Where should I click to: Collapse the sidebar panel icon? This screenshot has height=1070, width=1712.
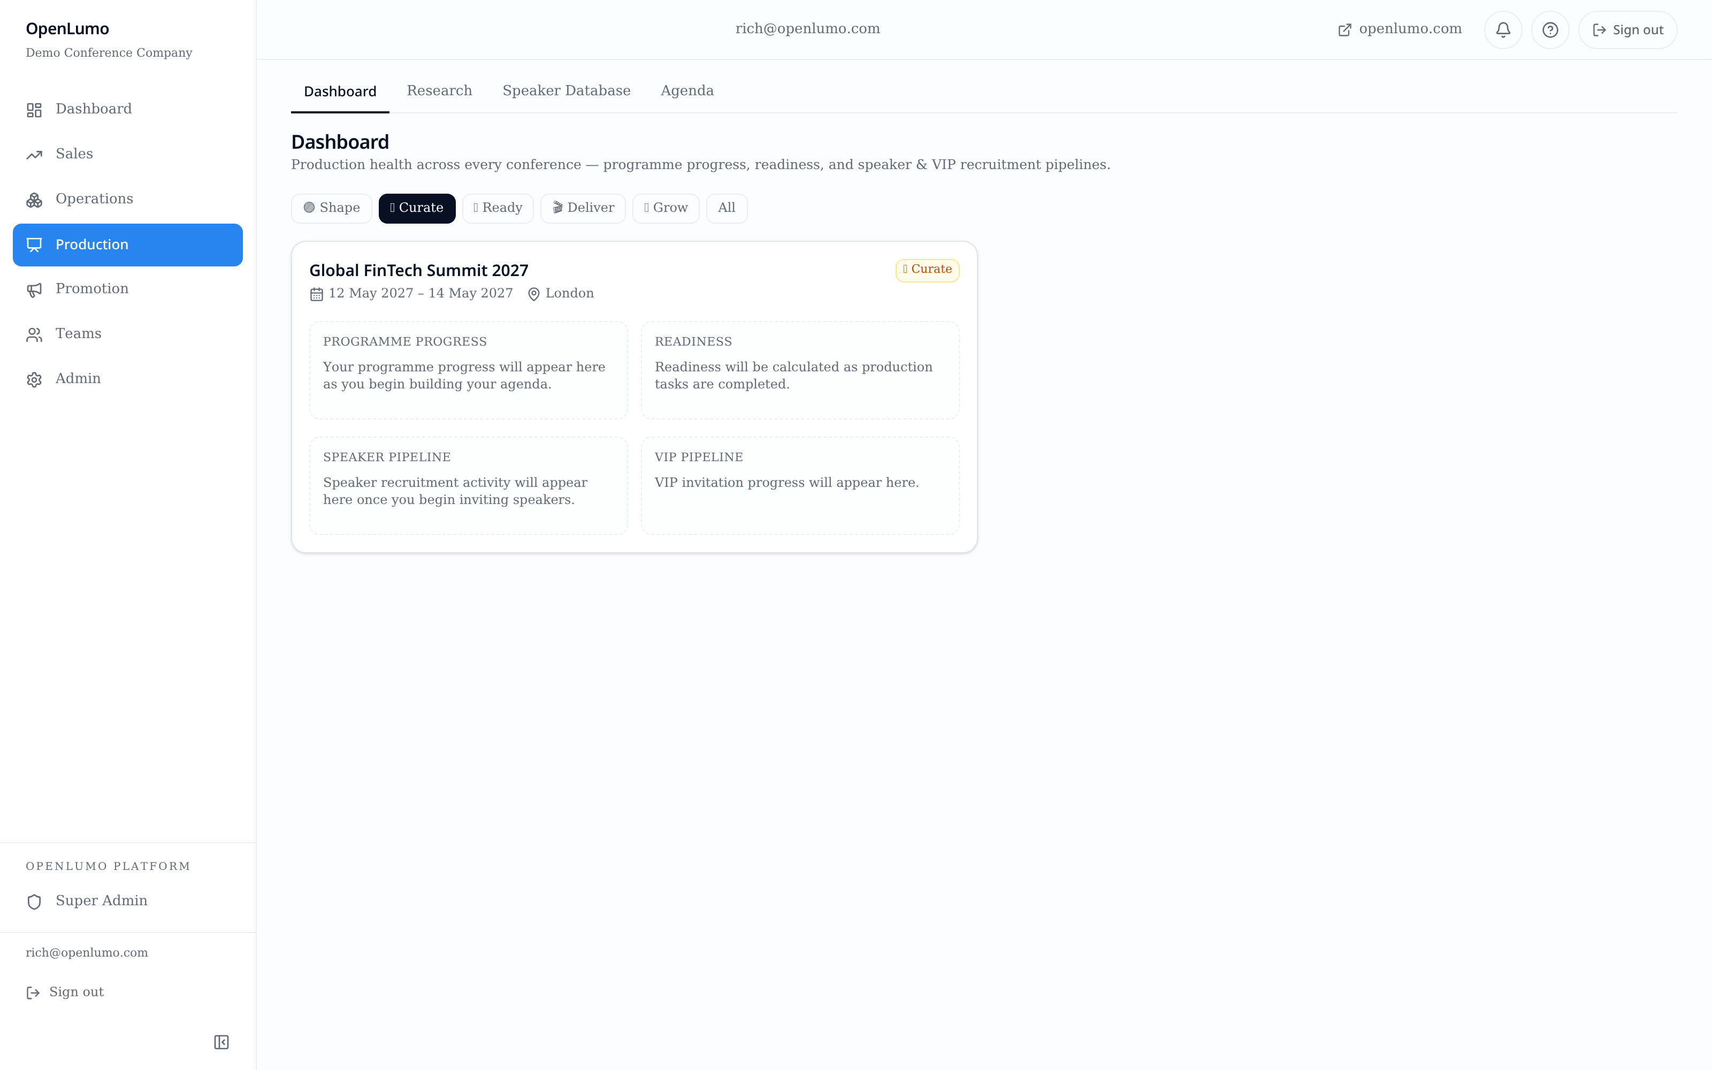pyautogui.click(x=221, y=1042)
